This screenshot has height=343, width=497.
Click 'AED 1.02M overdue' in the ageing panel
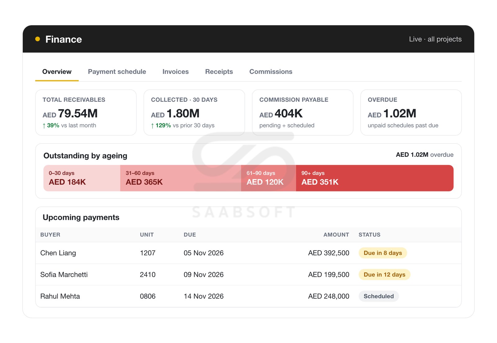point(425,155)
